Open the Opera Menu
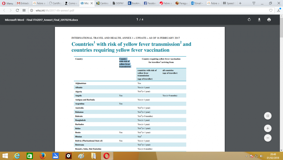The height and width of the screenshot is (160, 283). pyautogui.click(x=7, y=3)
